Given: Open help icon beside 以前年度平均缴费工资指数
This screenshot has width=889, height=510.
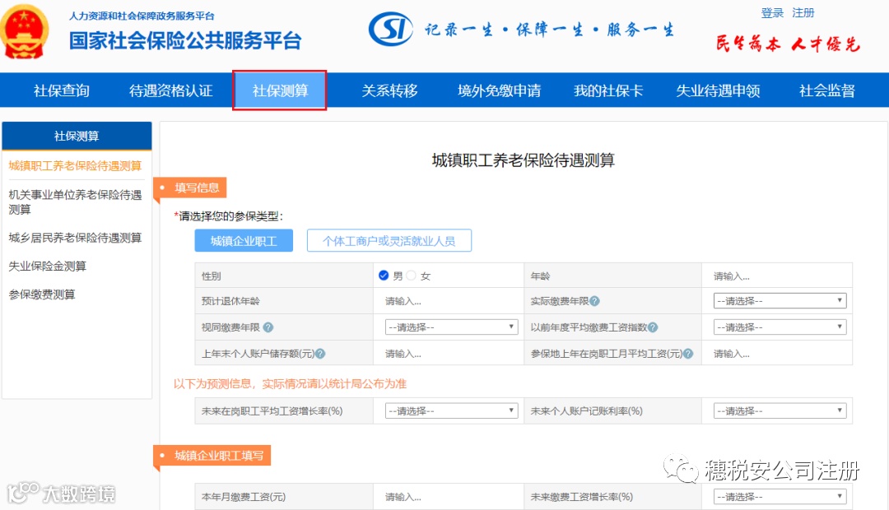Looking at the screenshot, I should [653, 327].
